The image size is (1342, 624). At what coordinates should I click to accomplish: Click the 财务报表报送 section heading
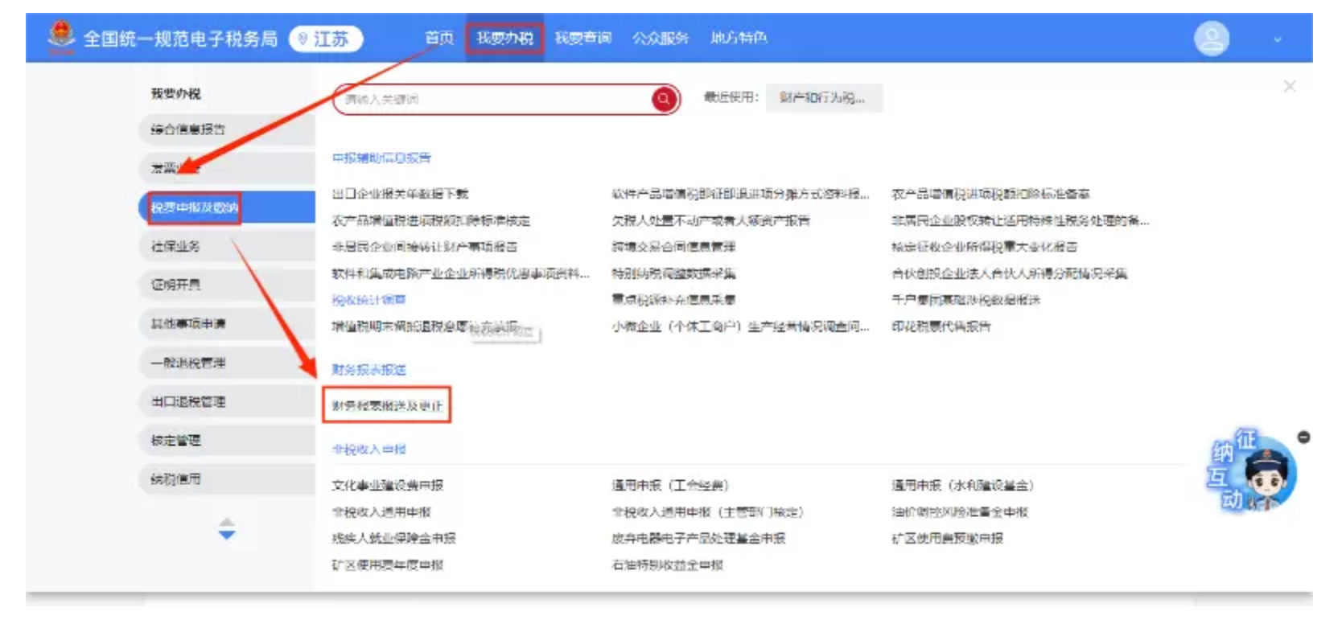[x=368, y=370]
